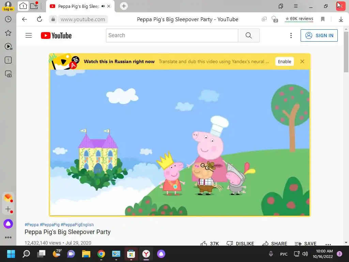Click the SIGN IN button
The image size is (349, 262).
[x=319, y=35]
